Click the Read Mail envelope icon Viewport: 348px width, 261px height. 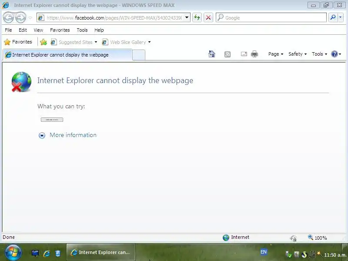(x=244, y=54)
